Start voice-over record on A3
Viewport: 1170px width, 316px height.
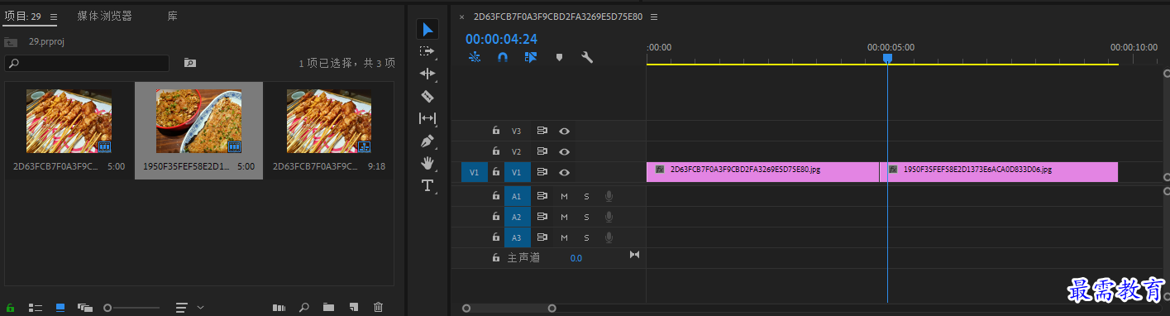[x=609, y=237]
